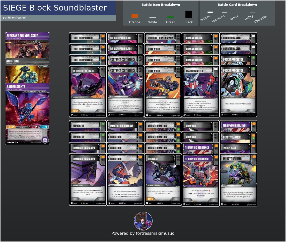Click the Decepticon emblem on Raider Sights

pyautogui.click(x=45, y=140)
